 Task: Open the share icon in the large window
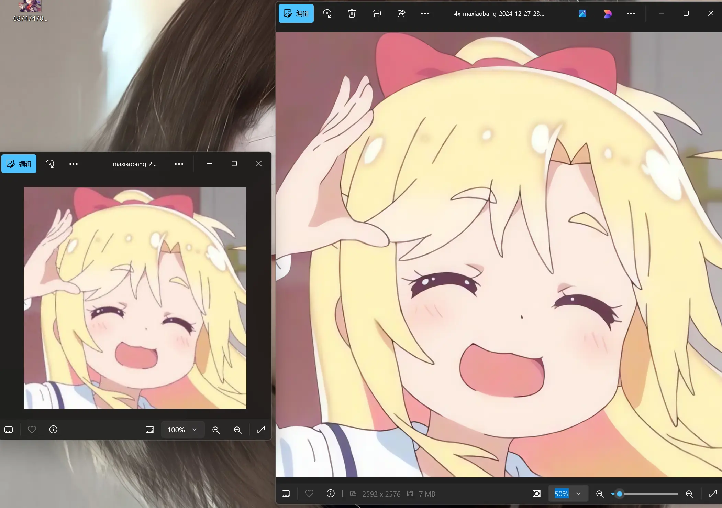click(x=401, y=13)
